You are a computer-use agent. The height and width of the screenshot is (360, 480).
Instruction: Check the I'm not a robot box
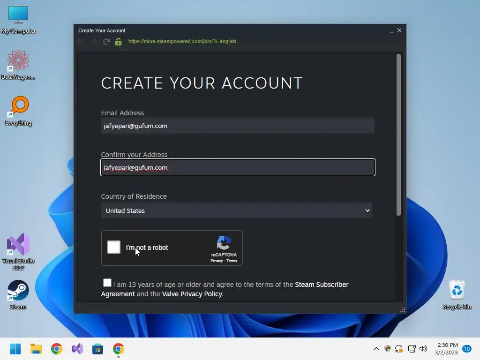[x=114, y=247]
